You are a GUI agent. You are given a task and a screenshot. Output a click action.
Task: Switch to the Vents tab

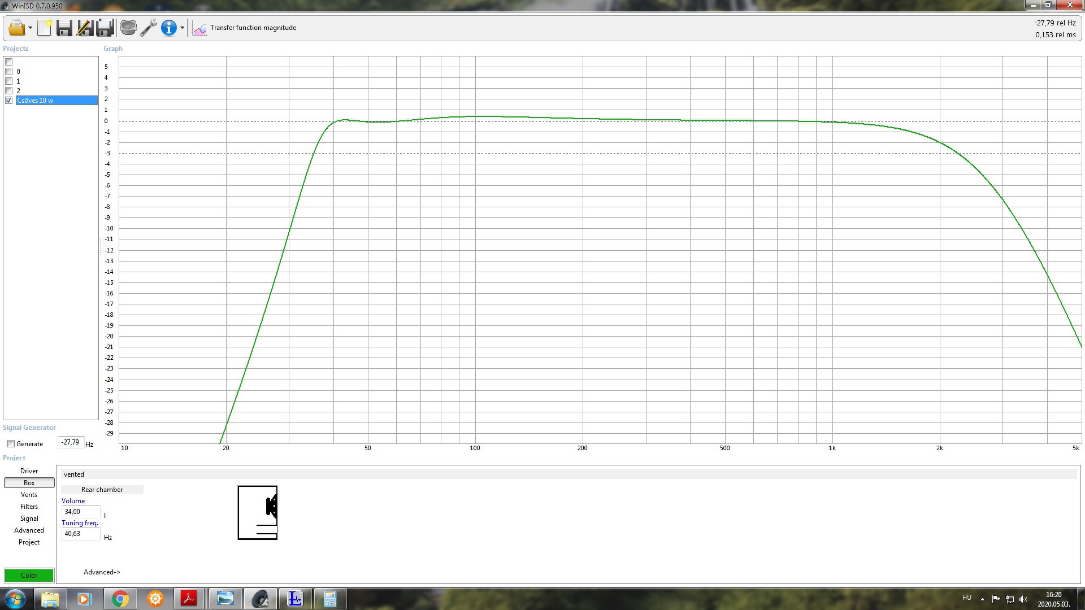(x=29, y=495)
